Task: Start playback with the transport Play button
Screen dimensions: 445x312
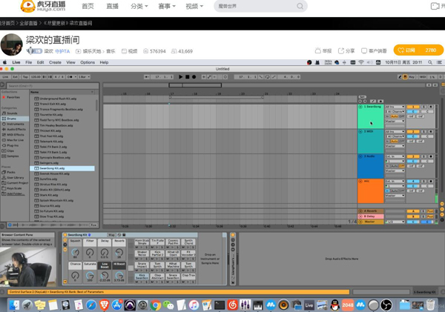Action: pyautogui.click(x=180, y=77)
